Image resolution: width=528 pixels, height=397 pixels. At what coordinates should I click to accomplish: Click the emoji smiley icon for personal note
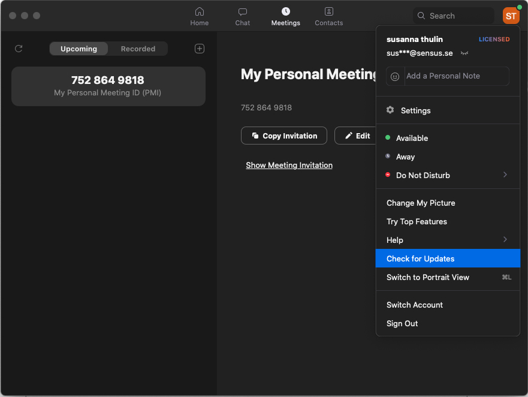395,77
